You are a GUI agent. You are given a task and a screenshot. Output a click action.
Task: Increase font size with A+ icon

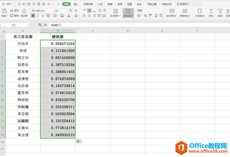click(x=71, y=11)
